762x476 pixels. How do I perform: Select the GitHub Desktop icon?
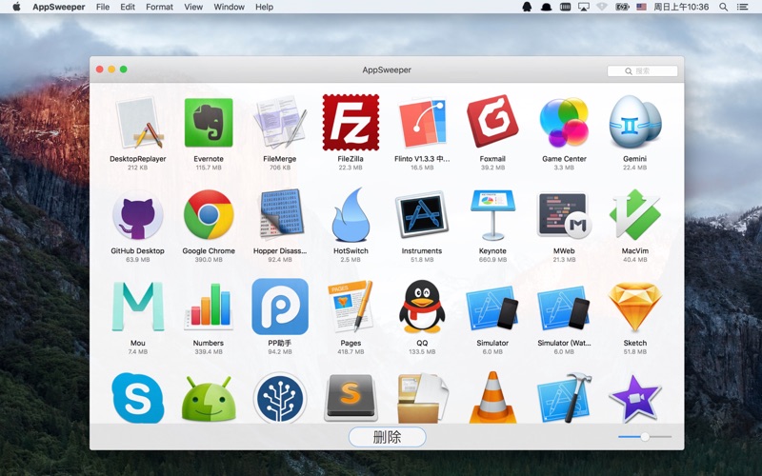pyautogui.click(x=137, y=215)
